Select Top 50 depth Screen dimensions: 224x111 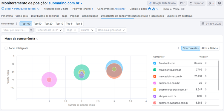point(37,24)
